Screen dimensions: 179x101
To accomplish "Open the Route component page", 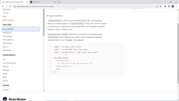I will click(5, 77).
